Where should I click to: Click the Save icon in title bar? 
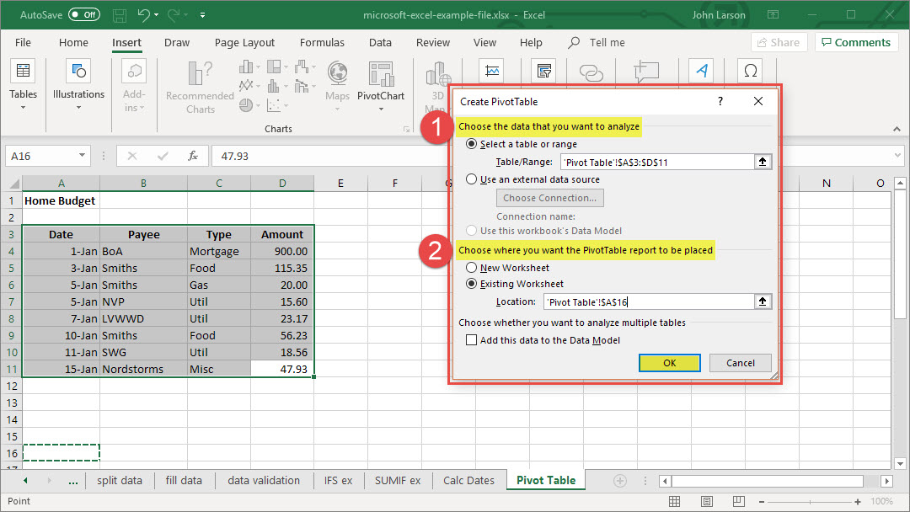click(x=120, y=15)
